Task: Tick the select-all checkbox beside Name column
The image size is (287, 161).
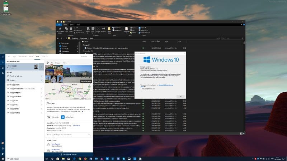Action: [x=83, y=42]
